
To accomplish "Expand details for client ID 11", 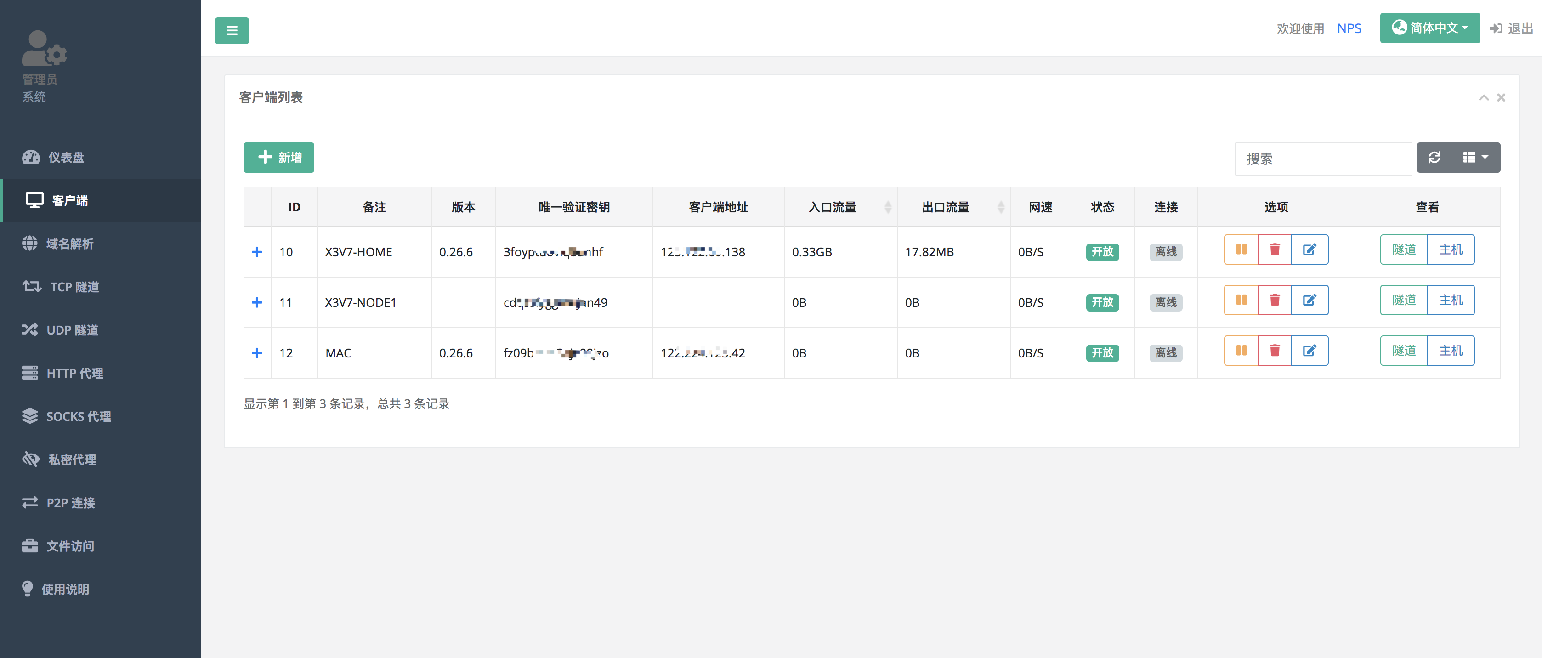I will 257,302.
